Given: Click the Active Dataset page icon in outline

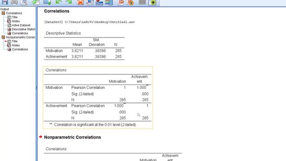Looking at the screenshot, I should point(9,25).
